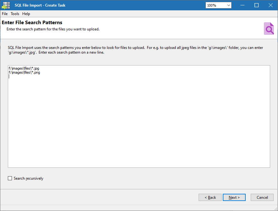278x211 pixels.
Task: Proceed with the Next button
Action: [234, 198]
